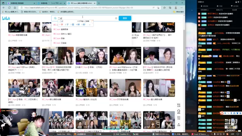The image size is (242, 136).
Task: Clear the search box text
Action: 116,18
